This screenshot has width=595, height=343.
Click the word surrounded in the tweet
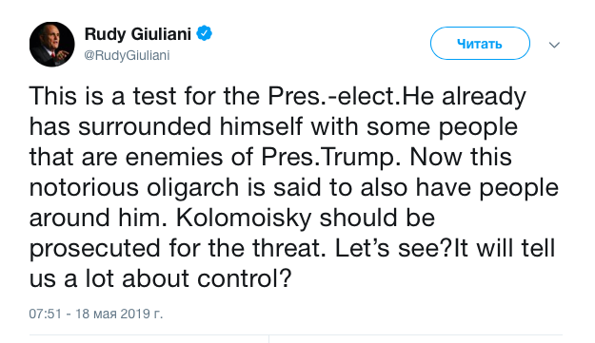(x=145, y=126)
